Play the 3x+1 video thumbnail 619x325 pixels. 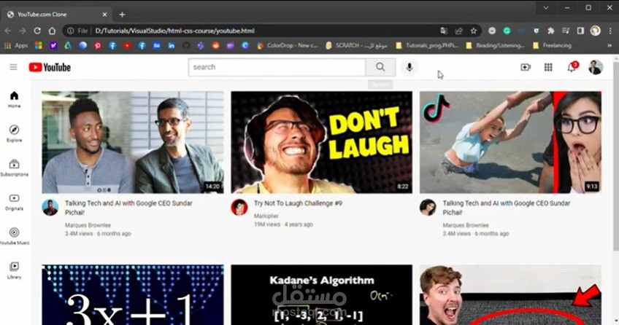coord(133,294)
